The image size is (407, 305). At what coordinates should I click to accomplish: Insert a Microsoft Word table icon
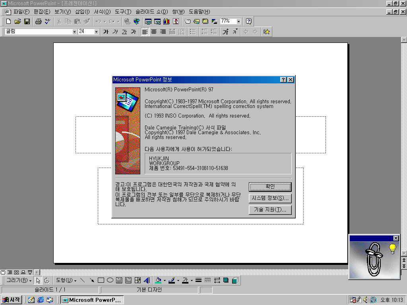click(148, 21)
